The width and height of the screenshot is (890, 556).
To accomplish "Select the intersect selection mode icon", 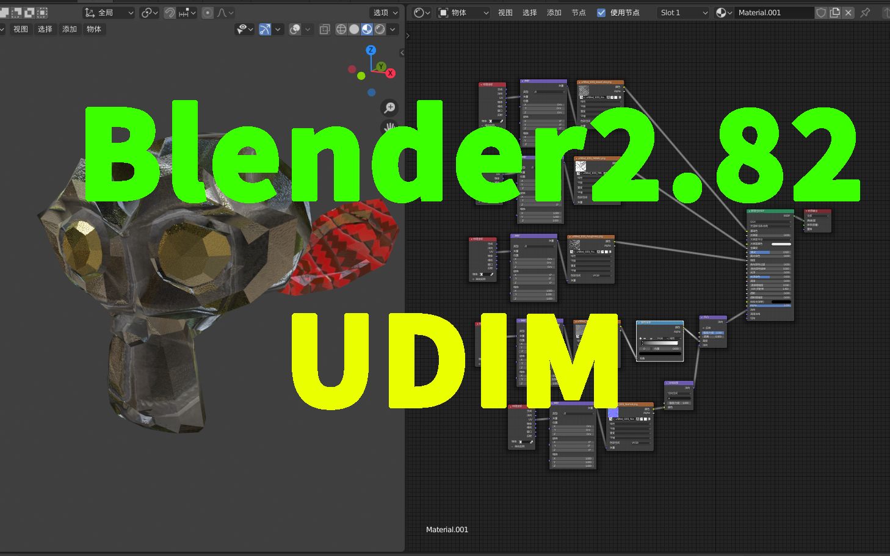I will [42, 12].
